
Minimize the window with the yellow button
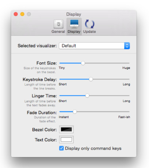pos(22,14)
